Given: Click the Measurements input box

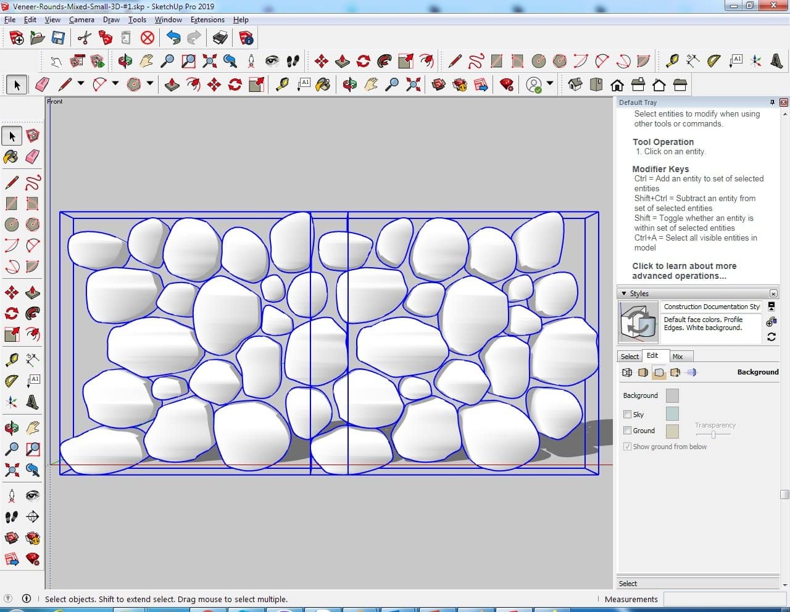Looking at the screenshot, I should click(x=724, y=599).
